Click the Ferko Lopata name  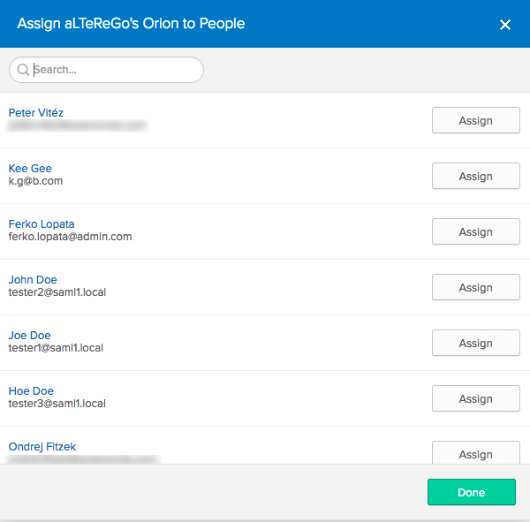pyautogui.click(x=42, y=224)
